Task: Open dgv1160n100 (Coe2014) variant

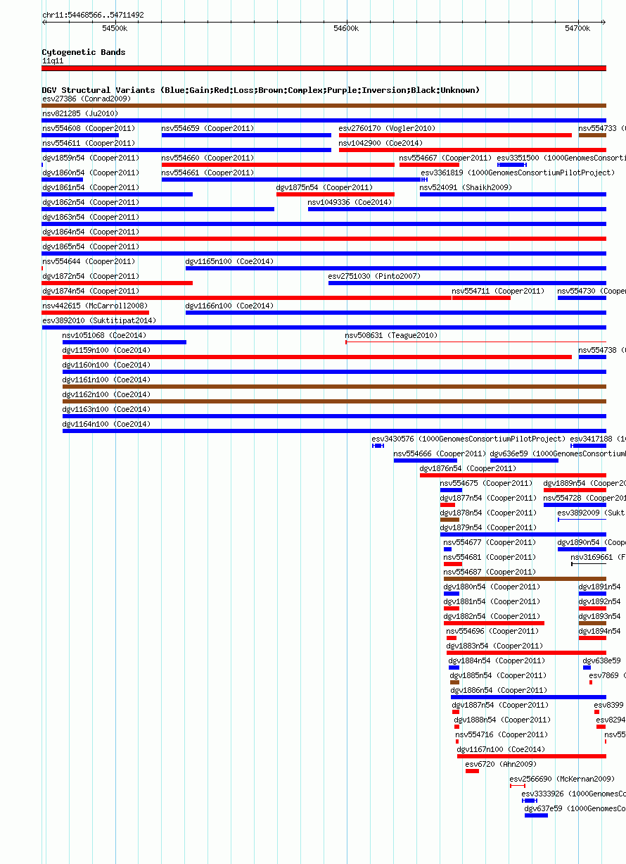Action: [x=107, y=365]
